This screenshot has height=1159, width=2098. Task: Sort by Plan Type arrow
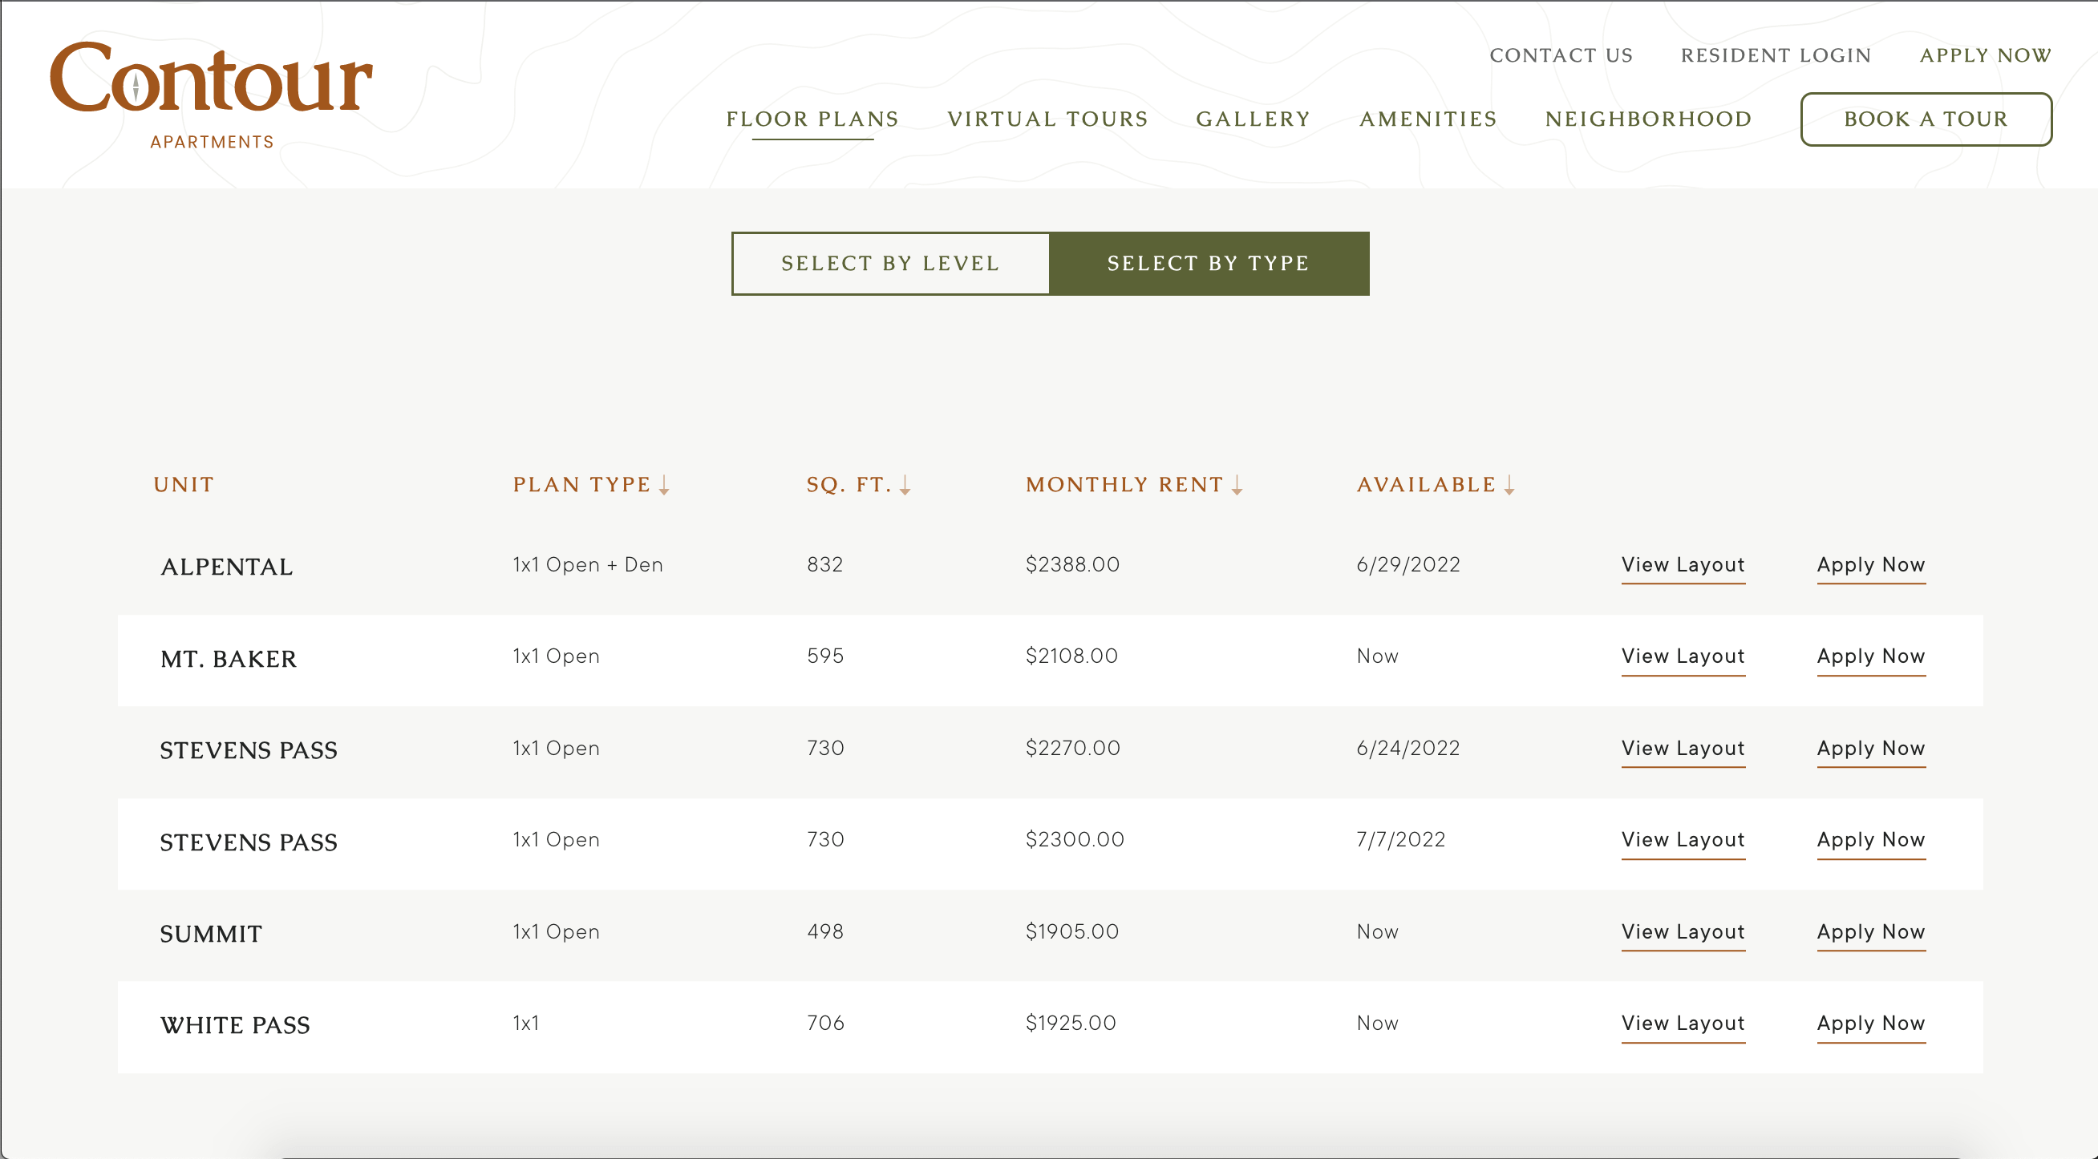665,485
